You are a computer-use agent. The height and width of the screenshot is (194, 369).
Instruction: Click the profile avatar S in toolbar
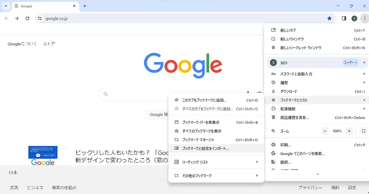354,18
